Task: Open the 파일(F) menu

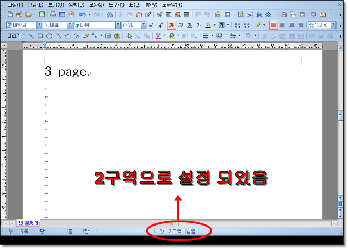Action: click(x=15, y=5)
